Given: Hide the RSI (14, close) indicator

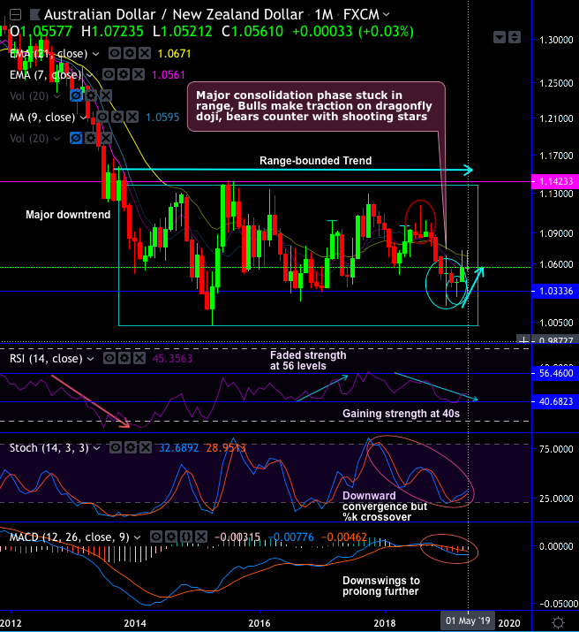Looking at the screenshot, I should pyautogui.click(x=109, y=358).
